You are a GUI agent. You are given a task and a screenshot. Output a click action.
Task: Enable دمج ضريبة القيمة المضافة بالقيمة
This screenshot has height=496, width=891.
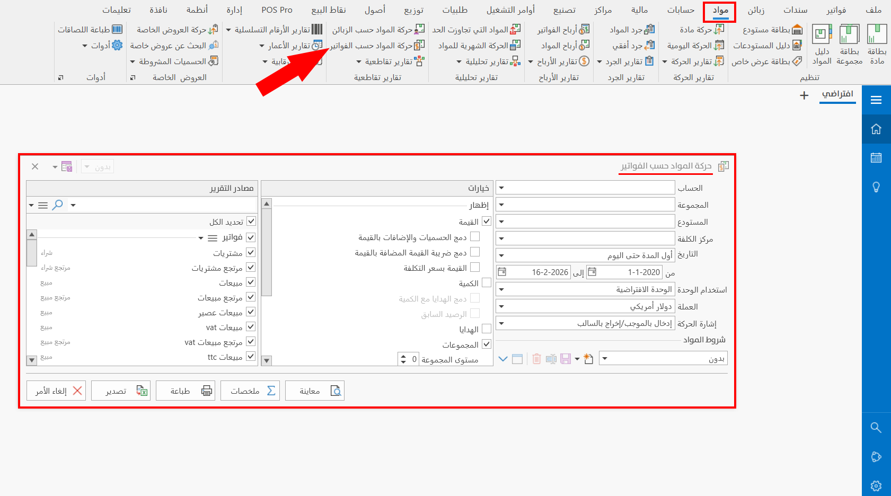[x=475, y=252]
